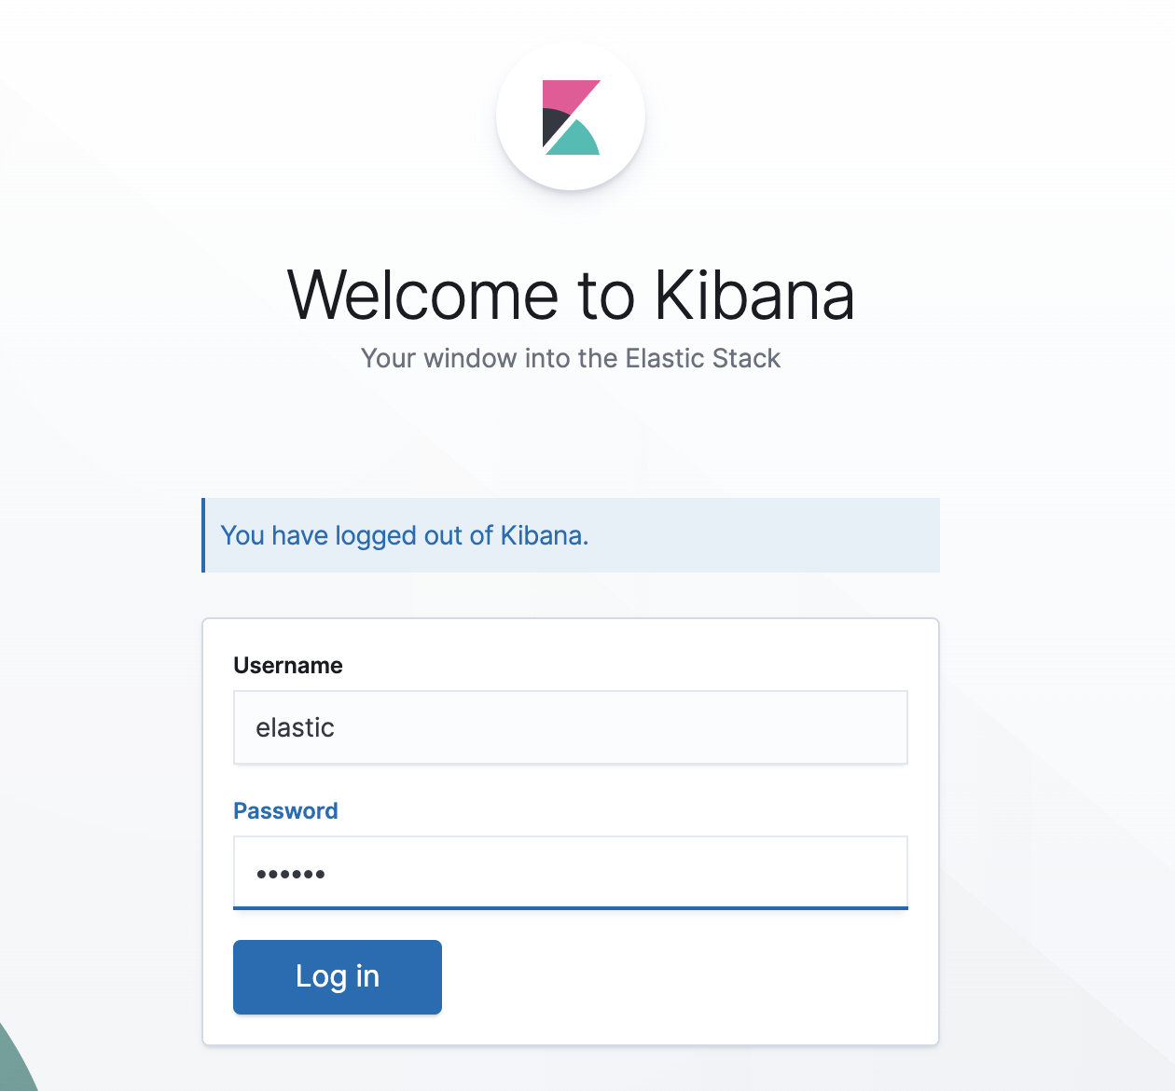Click the dark wedge of the Kibana logo
Image resolution: width=1175 pixels, height=1091 pixels.
[552, 126]
